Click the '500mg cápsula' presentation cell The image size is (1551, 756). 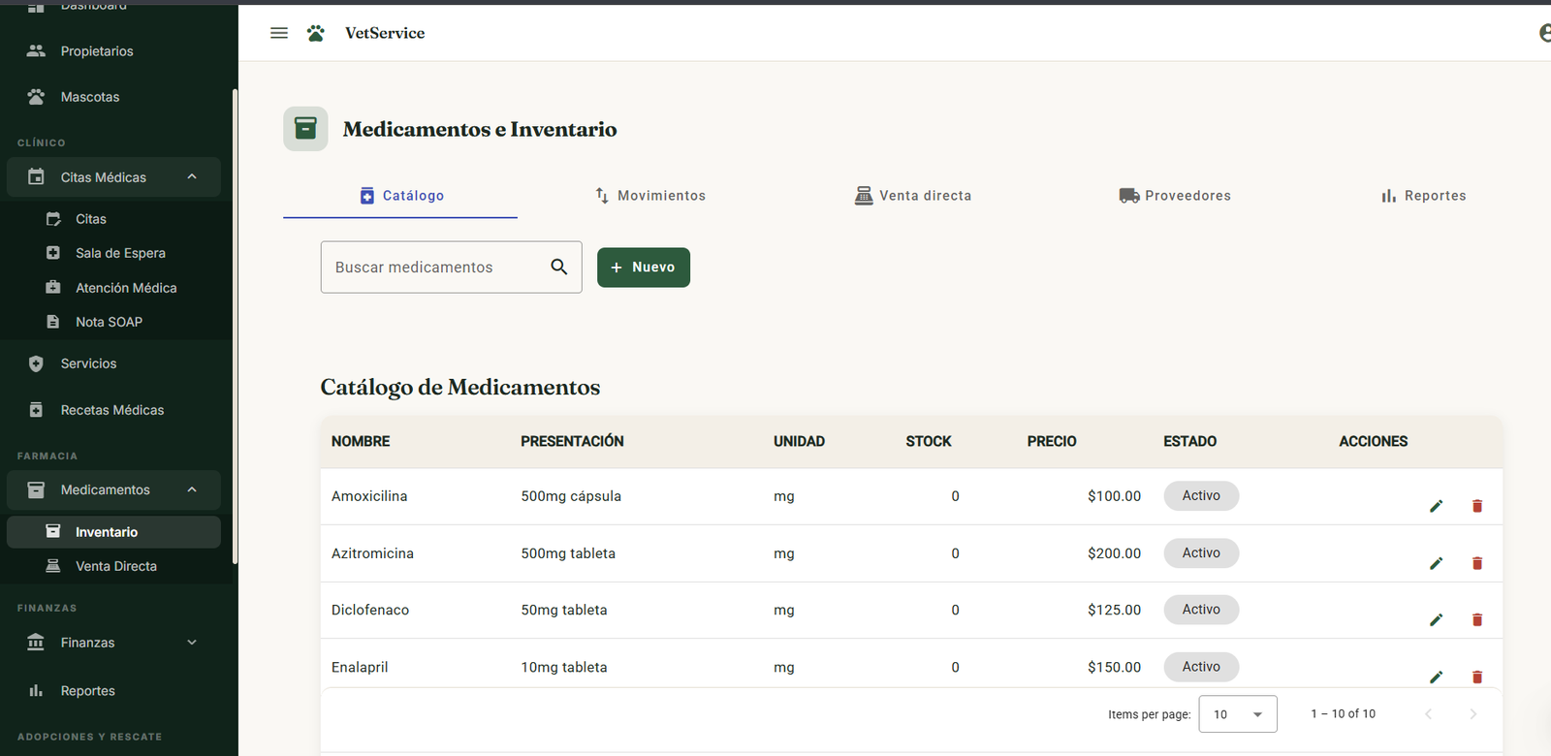[571, 496]
